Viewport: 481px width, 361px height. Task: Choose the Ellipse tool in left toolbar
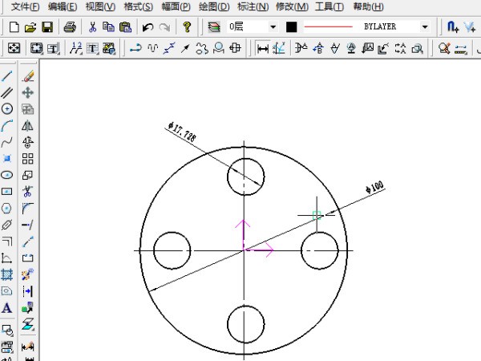pyautogui.click(x=7, y=174)
